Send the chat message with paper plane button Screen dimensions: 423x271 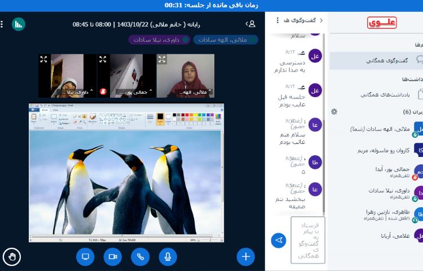[x=279, y=240]
